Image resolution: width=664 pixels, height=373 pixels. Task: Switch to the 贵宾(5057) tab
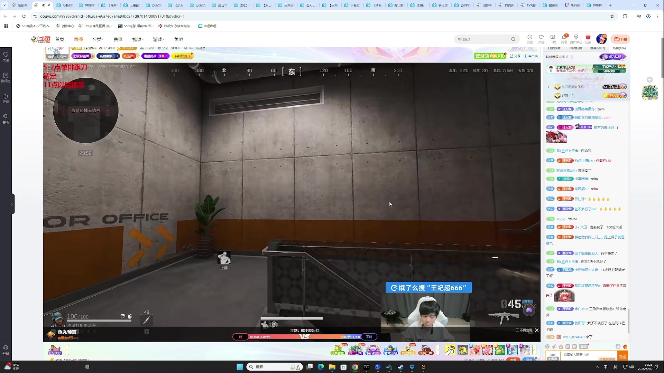pos(598,48)
